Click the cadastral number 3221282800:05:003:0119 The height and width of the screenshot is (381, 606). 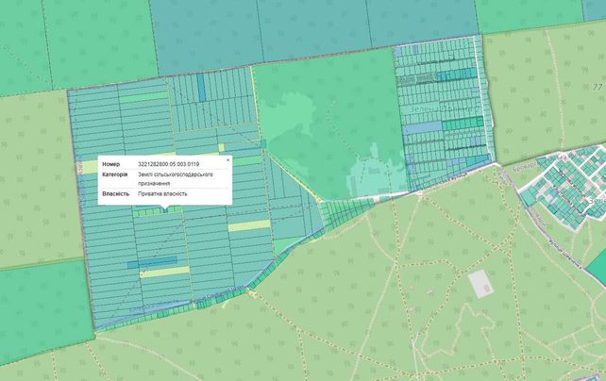coord(169,164)
